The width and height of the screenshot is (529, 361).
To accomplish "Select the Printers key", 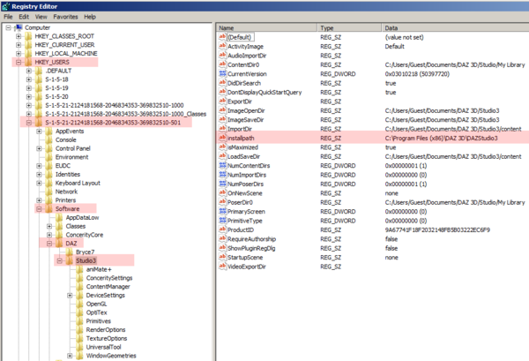I will (65, 200).
